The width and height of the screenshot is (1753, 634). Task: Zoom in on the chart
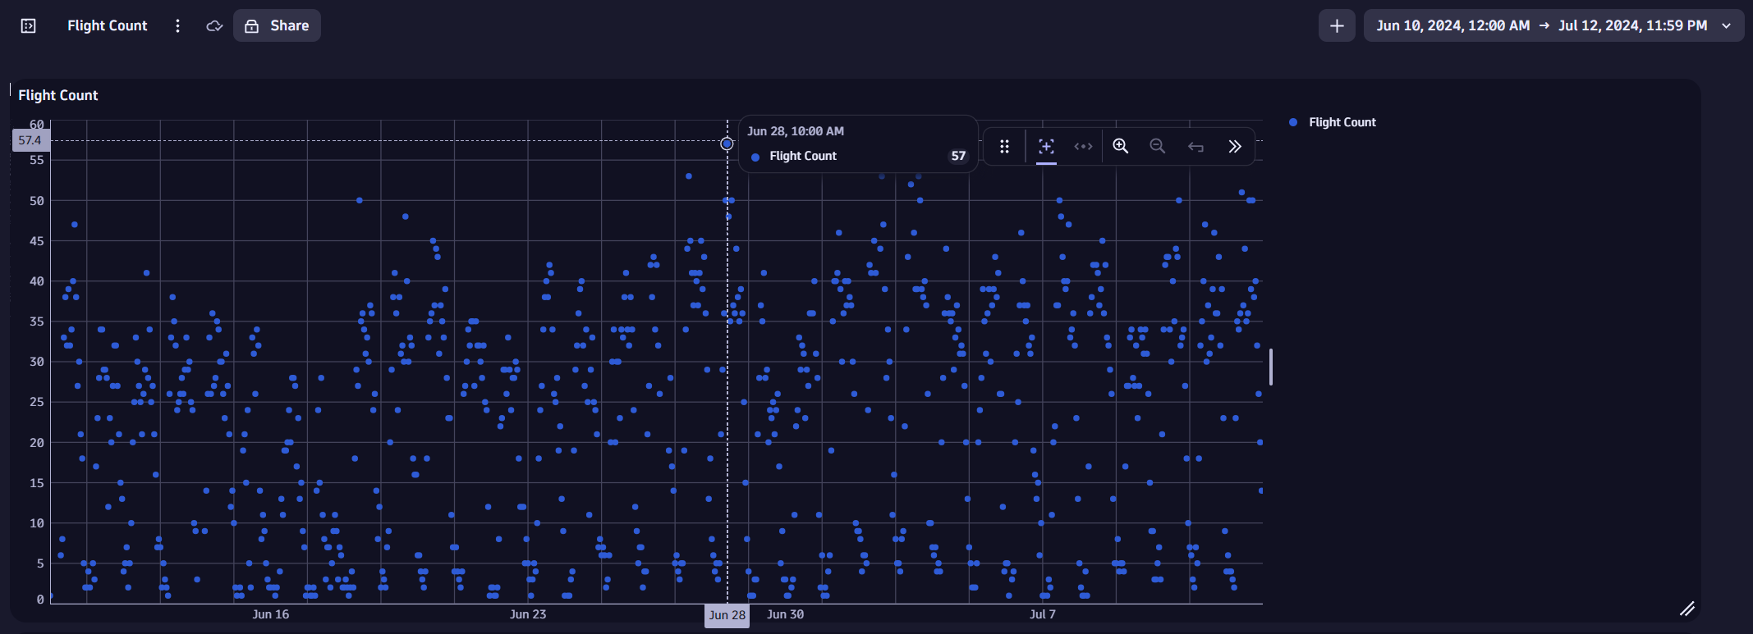point(1120,146)
